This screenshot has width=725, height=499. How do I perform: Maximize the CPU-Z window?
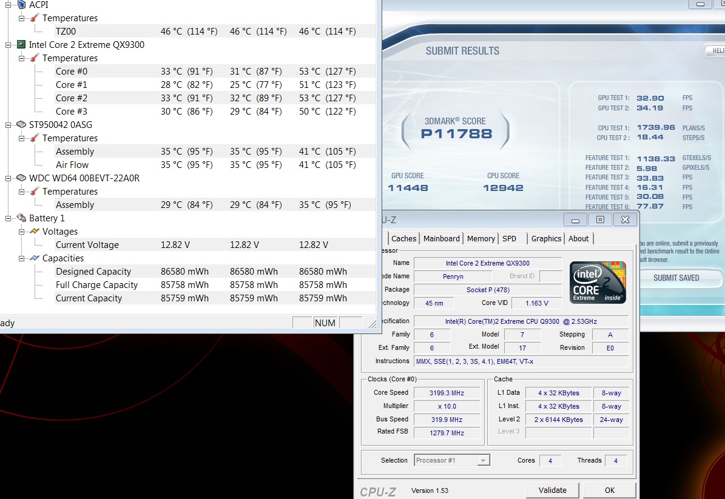coord(600,220)
